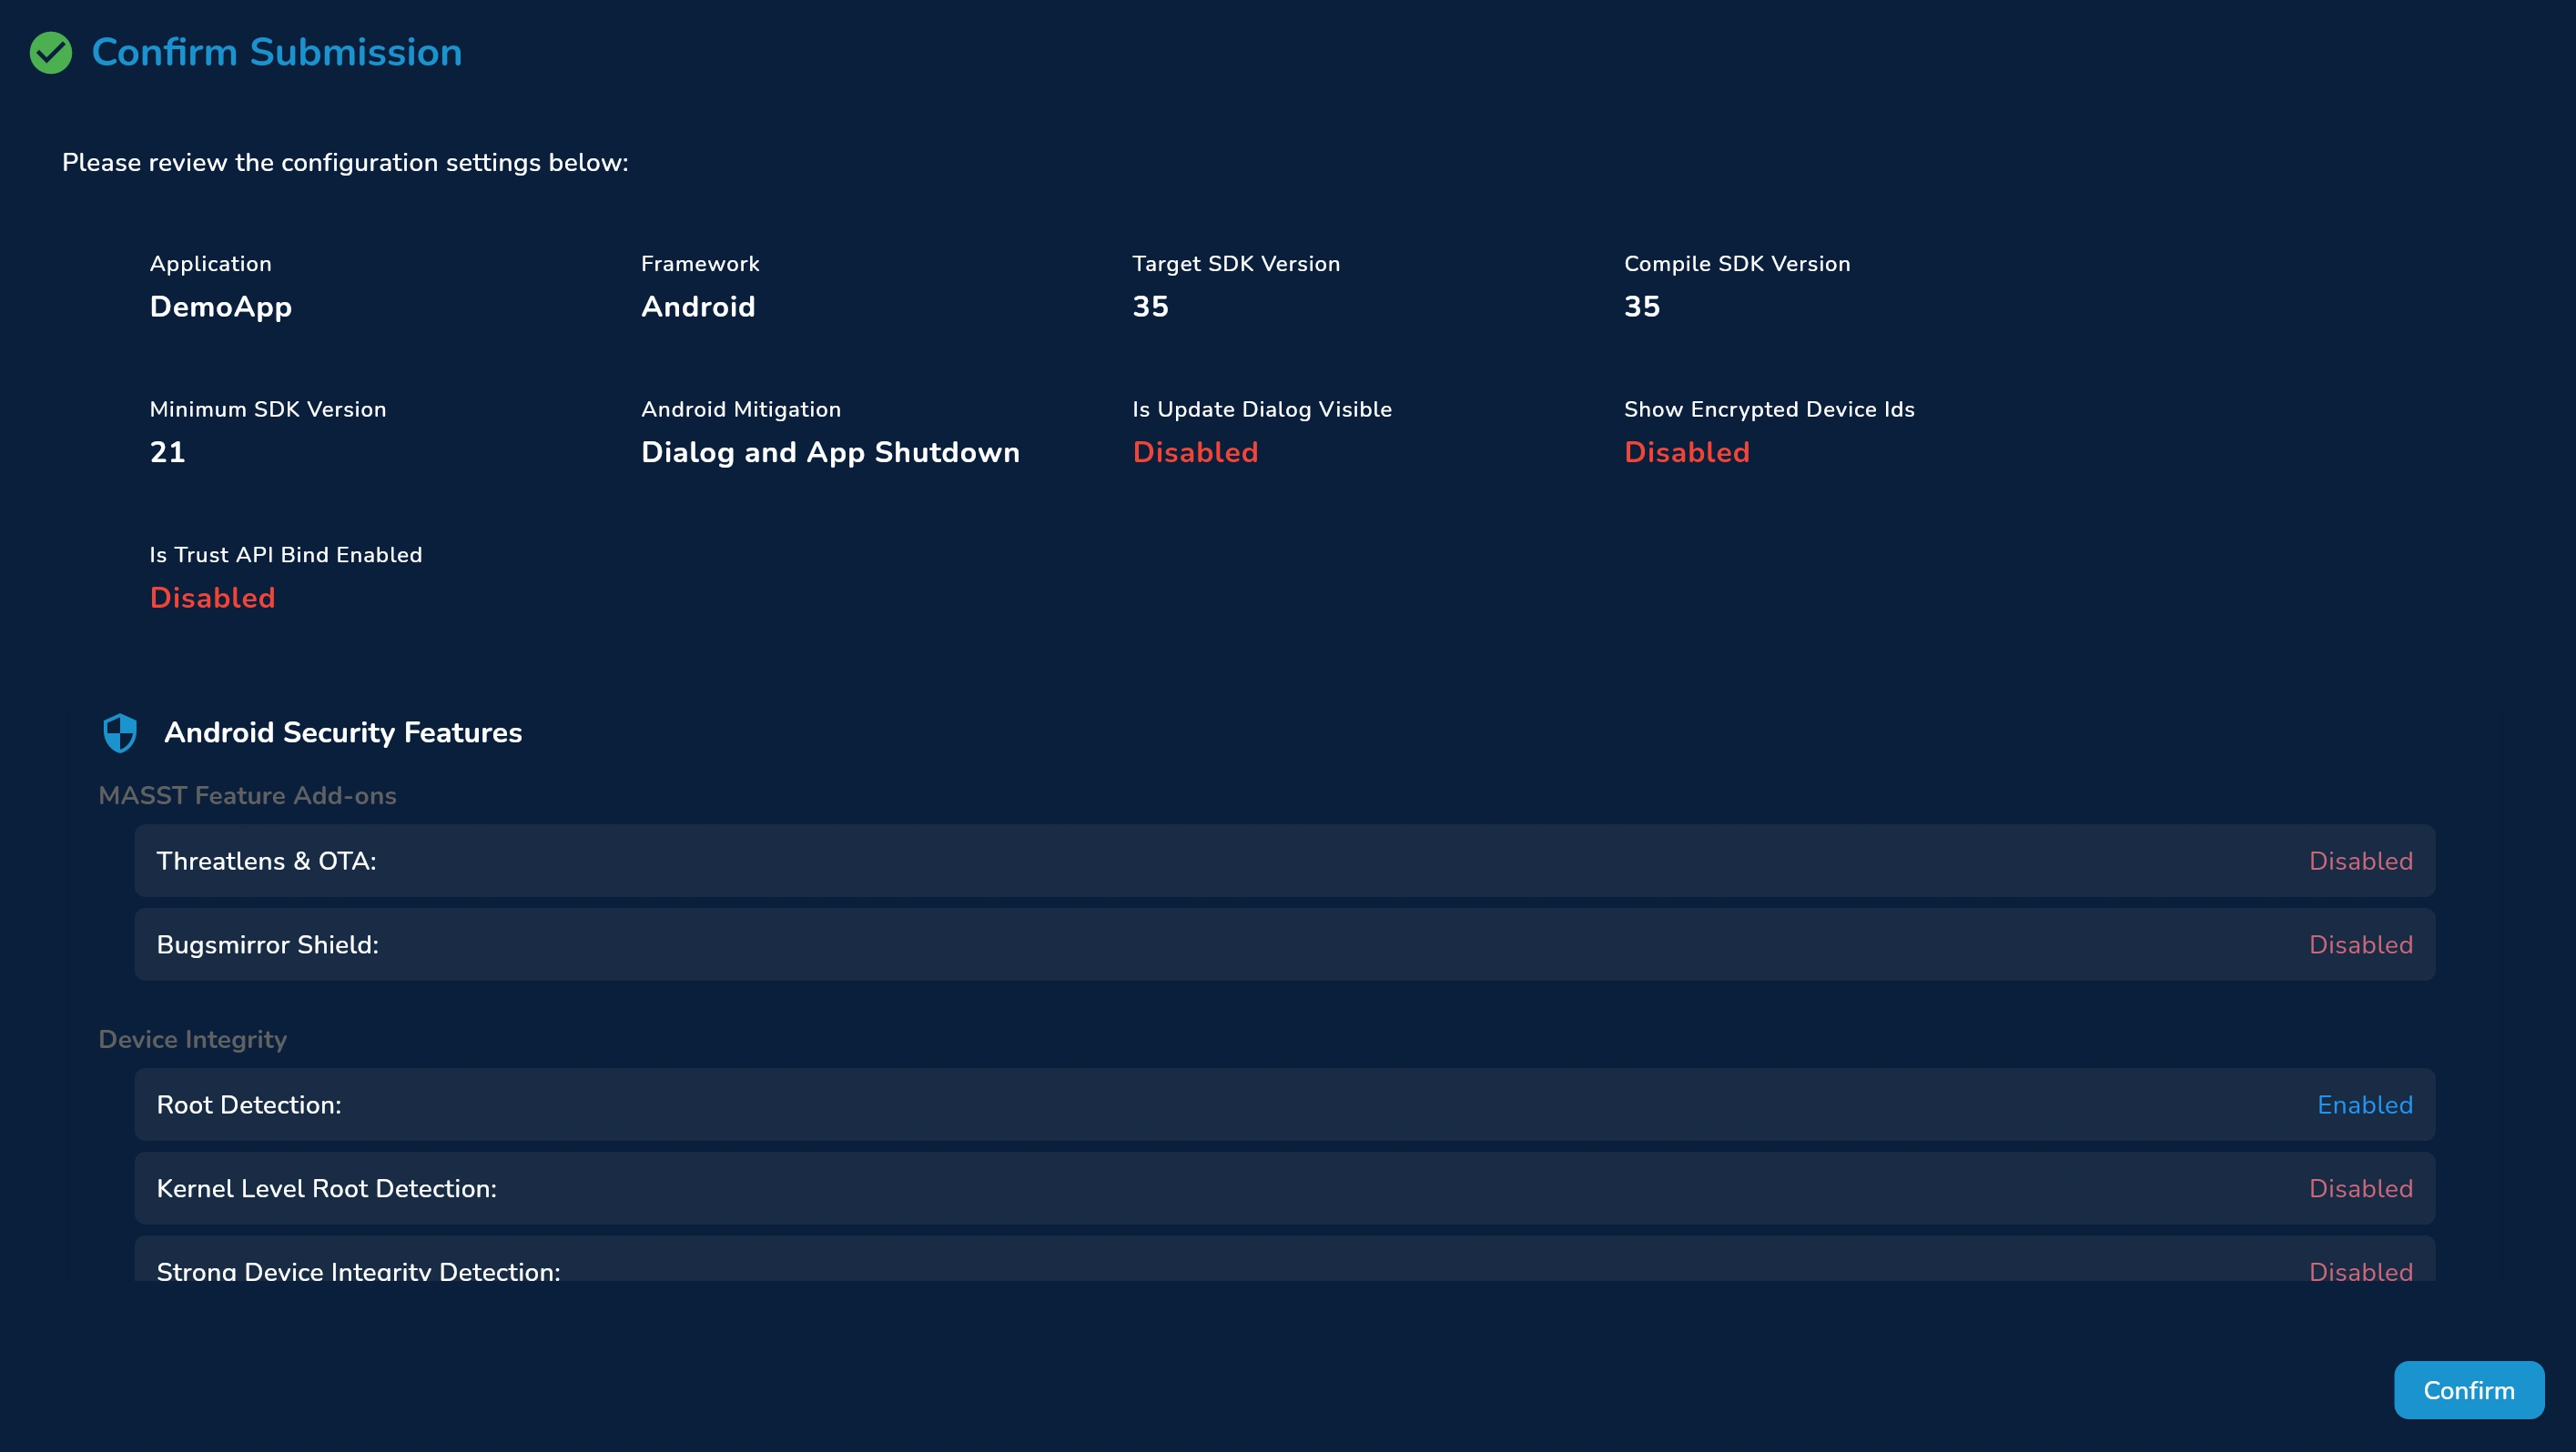Click the Is Update Dialog Visible label
2576x1452 pixels.
(x=1262, y=409)
